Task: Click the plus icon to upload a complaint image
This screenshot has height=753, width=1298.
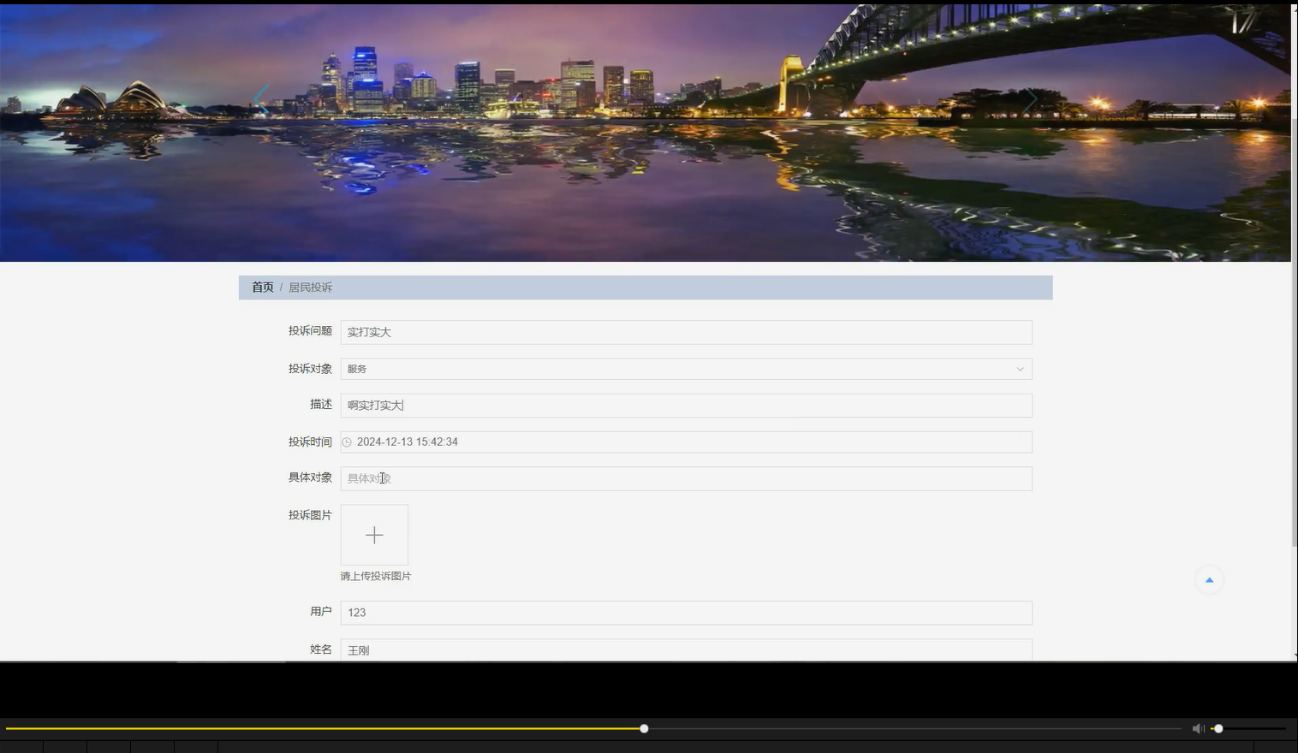Action: (x=374, y=534)
